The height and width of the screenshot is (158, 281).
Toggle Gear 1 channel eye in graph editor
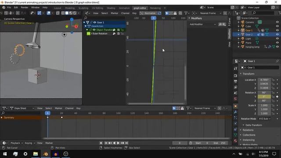click(x=95, y=22)
